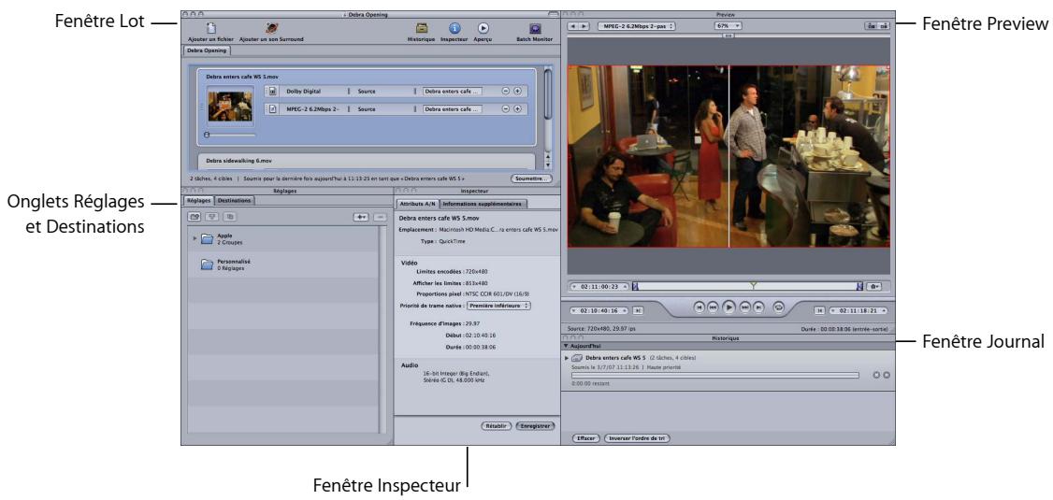Click the left aspect-ratio button in Preview
Viewport: 1053px width, 500px height.
(x=872, y=26)
